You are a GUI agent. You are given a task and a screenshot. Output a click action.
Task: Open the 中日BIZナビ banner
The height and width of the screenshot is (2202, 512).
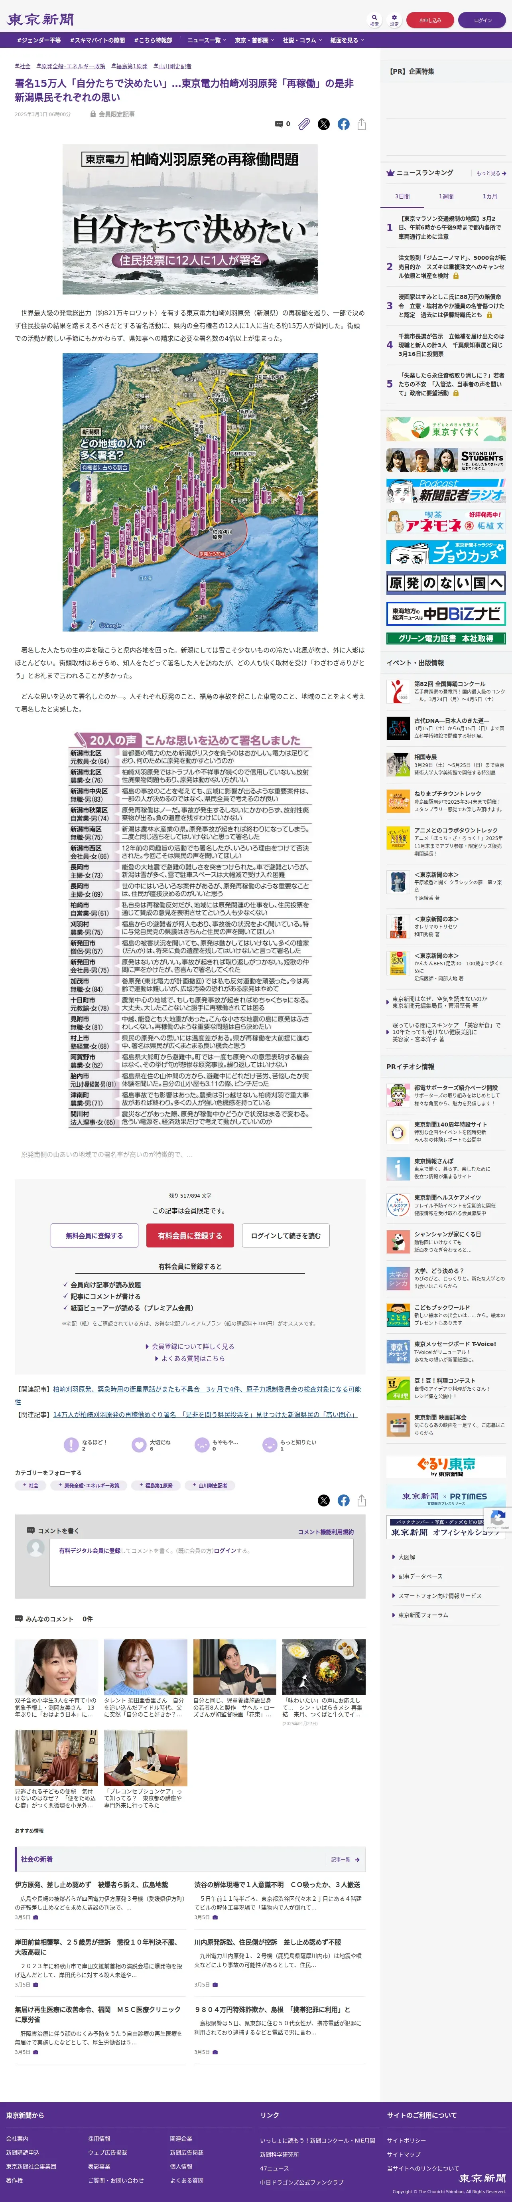click(x=445, y=614)
